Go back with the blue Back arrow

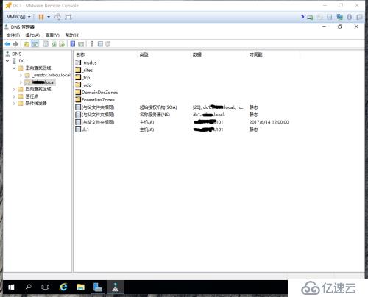[7, 44]
